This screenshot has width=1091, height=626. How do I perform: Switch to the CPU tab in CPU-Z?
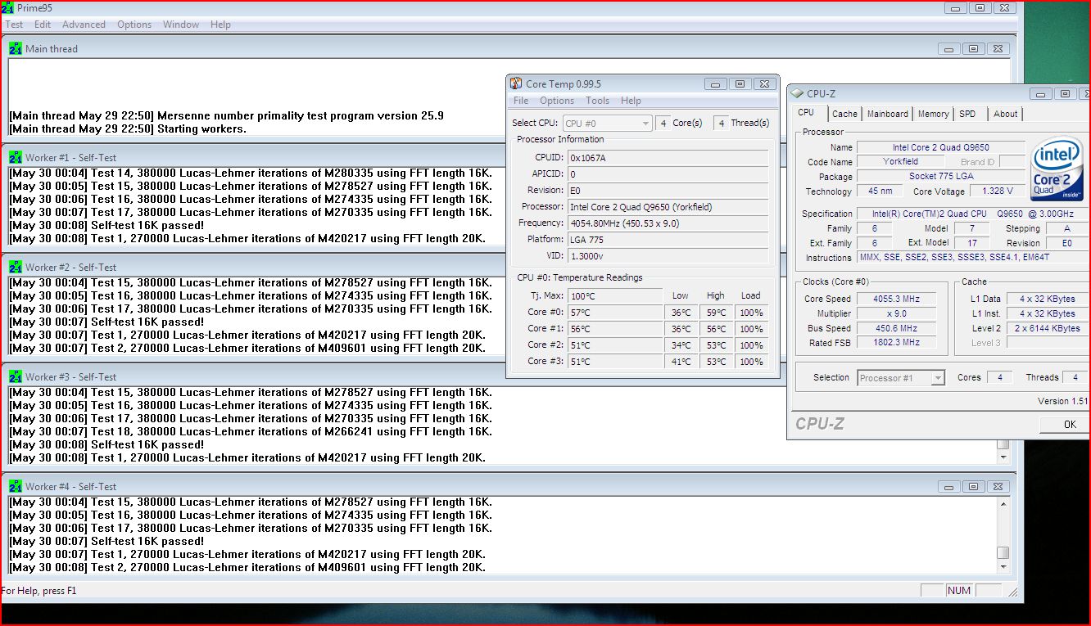pyautogui.click(x=806, y=113)
